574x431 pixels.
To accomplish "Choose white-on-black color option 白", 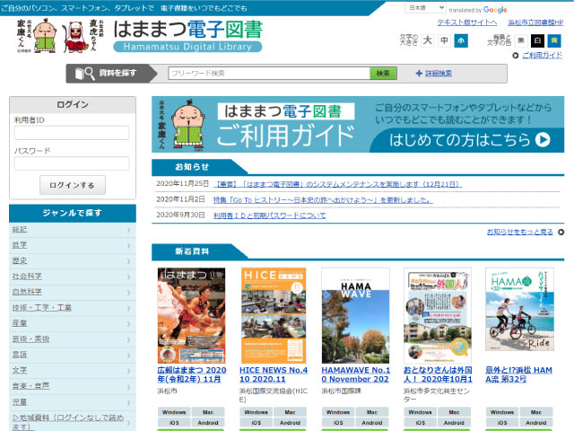I will pyautogui.click(x=538, y=40).
